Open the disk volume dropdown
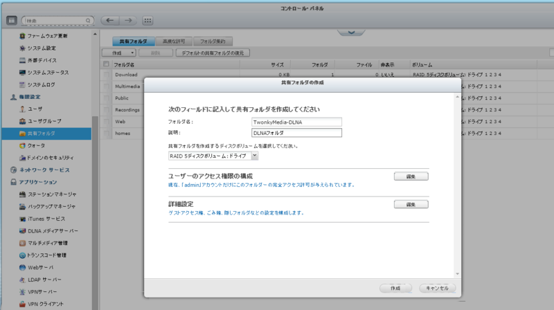The height and width of the screenshot is (310, 554). tap(255, 156)
